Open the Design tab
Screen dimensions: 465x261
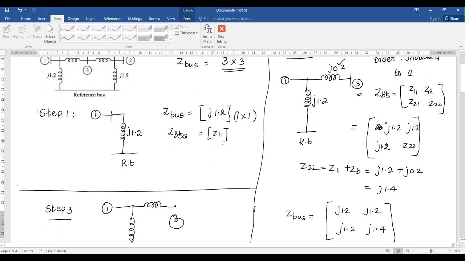tap(73, 18)
